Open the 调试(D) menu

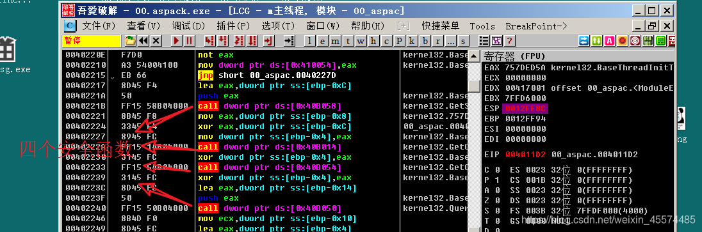tap(188, 26)
